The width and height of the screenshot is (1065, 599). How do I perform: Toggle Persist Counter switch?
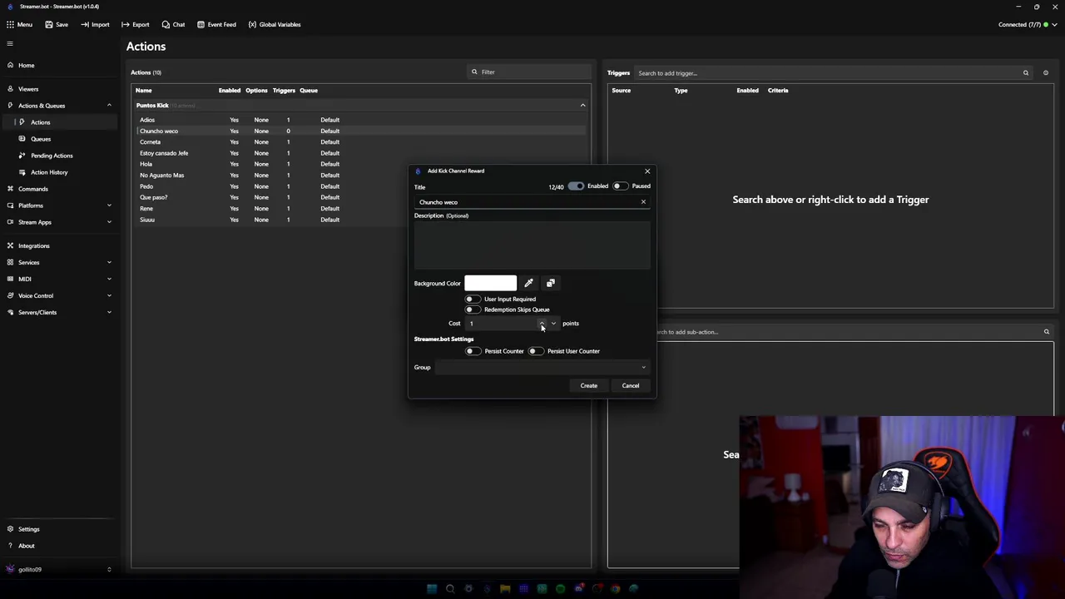[472, 351]
